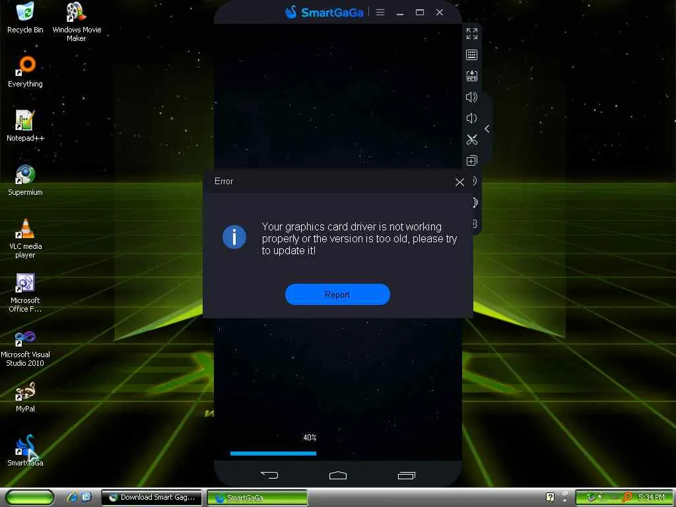Select the Supermium browser shortcut
The image size is (676, 507).
[25, 180]
